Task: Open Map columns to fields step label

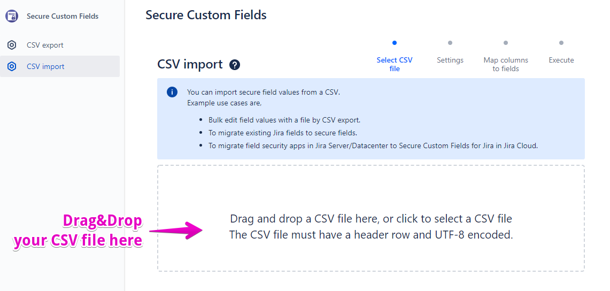Action: point(506,64)
